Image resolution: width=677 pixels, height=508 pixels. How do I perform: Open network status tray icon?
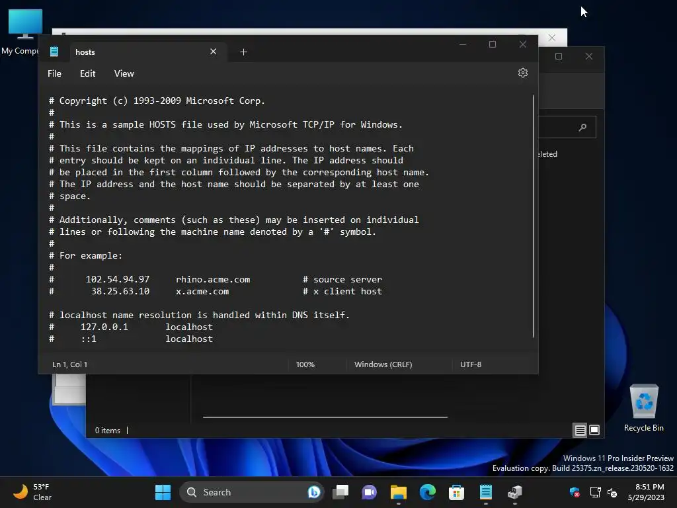coord(595,492)
